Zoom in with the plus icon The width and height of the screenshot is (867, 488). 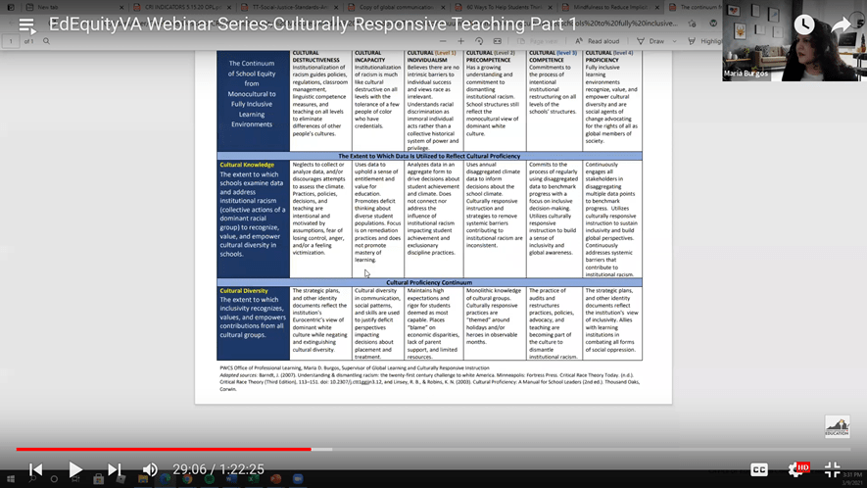(460, 41)
